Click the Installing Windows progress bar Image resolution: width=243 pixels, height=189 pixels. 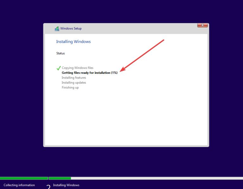click(x=146, y=178)
